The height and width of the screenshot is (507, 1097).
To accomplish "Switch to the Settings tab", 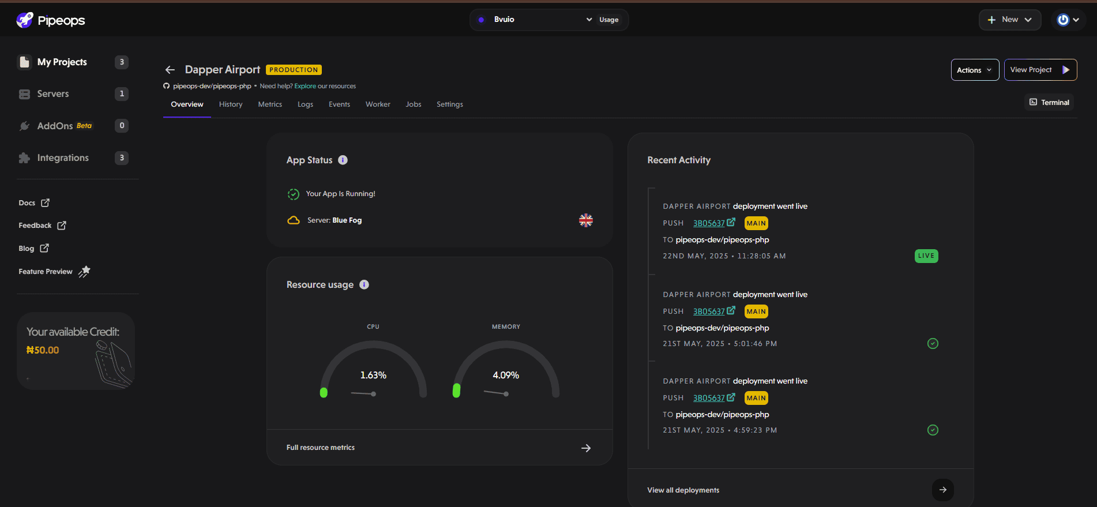I will click(450, 104).
